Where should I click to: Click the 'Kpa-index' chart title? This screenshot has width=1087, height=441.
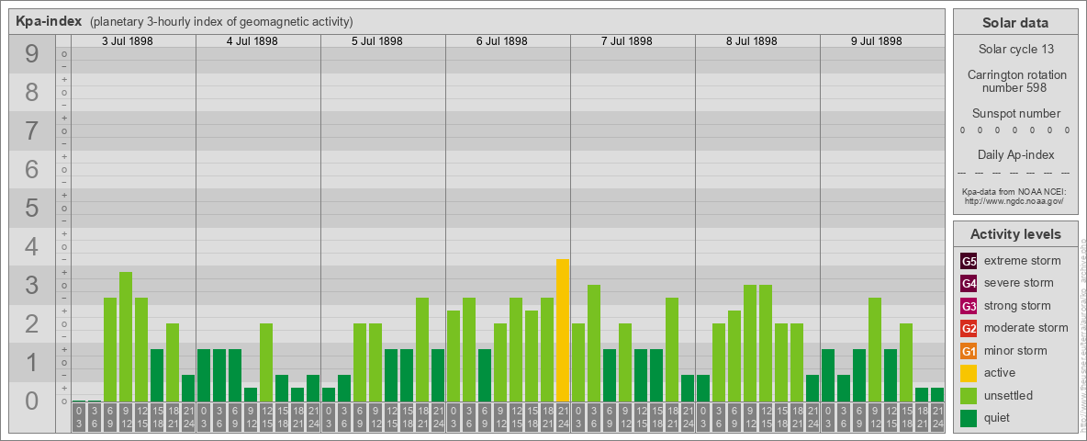click(50, 21)
